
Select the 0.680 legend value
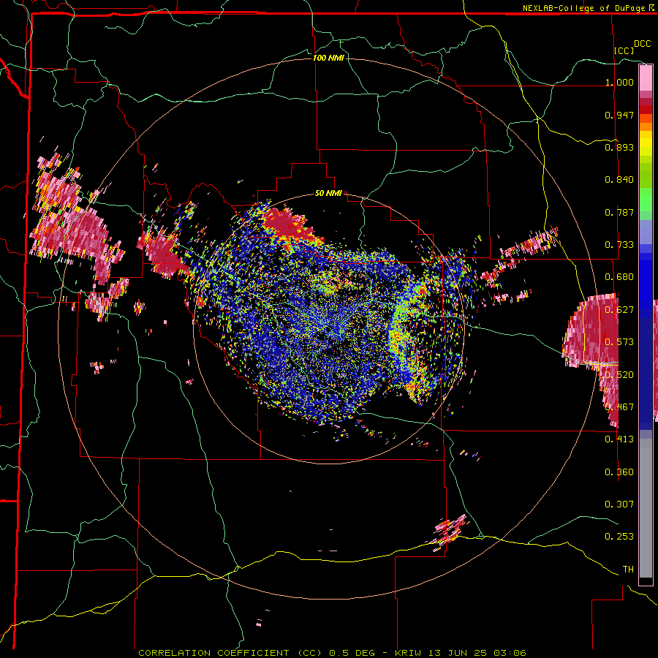click(x=619, y=277)
